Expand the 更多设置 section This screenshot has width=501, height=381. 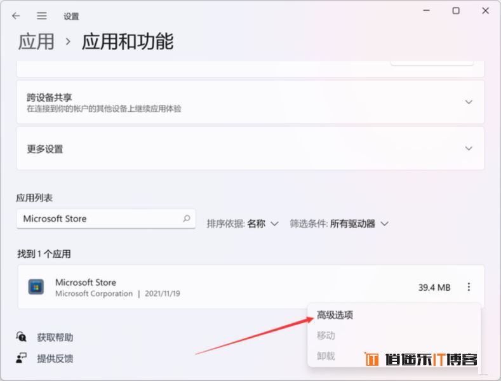[469, 149]
